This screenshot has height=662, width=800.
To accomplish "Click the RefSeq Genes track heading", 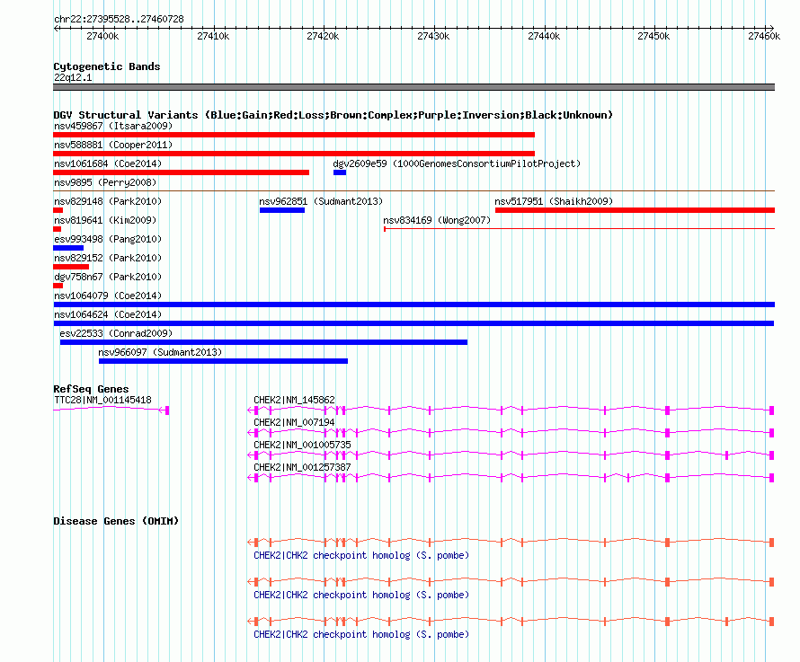I will tap(91, 389).
